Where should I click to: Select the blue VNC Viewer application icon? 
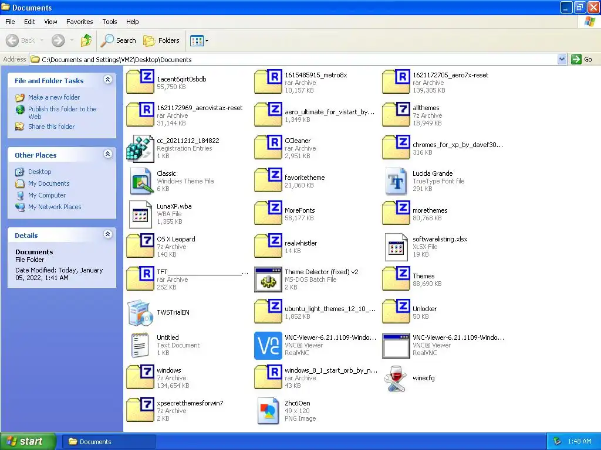tap(268, 346)
